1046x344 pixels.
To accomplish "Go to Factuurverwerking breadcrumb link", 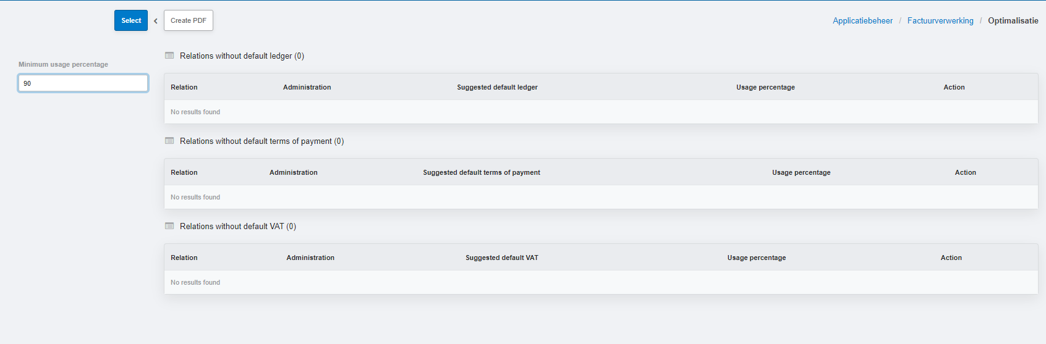I will click(940, 20).
